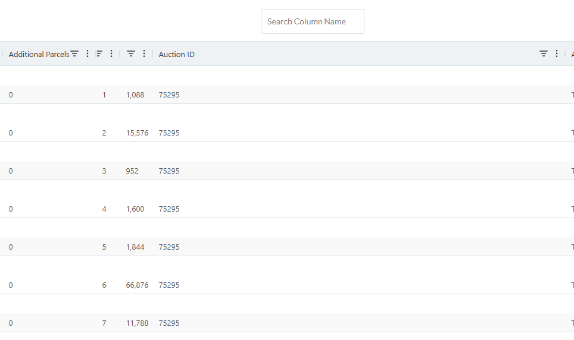Select the cell showing 15,576
This screenshot has height=340, width=574.
(138, 133)
